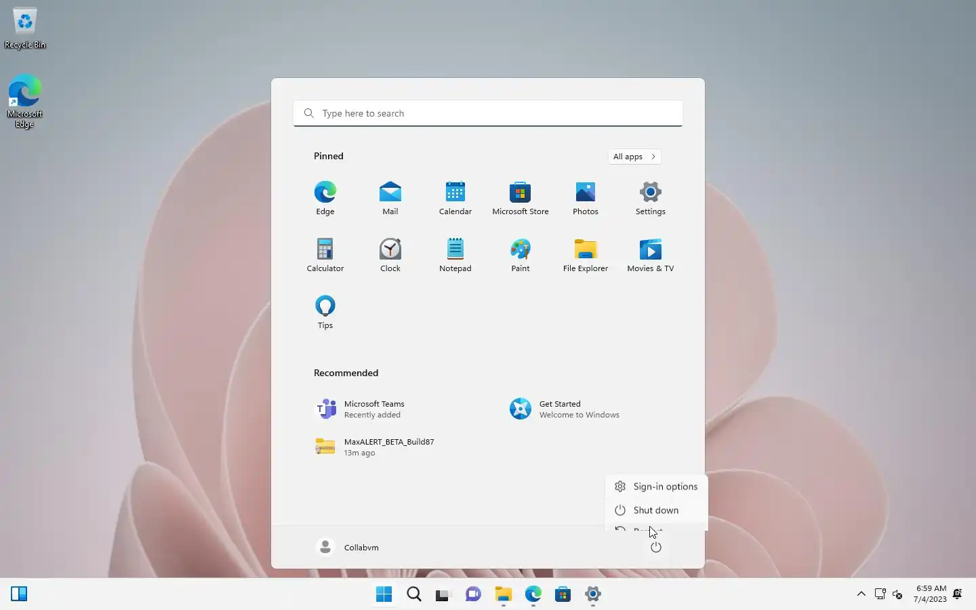
Task: Open Microsoft Teams recommended item
Action: (x=401, y=409)
